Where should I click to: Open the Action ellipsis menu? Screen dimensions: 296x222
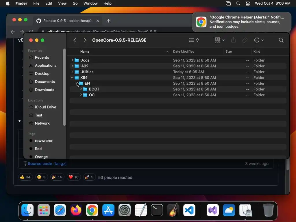coord(259,40)
